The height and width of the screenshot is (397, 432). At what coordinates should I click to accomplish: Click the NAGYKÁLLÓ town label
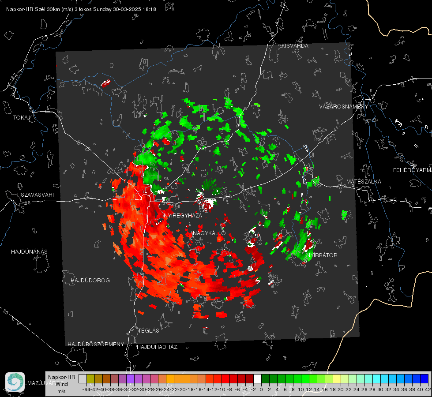pyautogui.click(x=209, y=233)
